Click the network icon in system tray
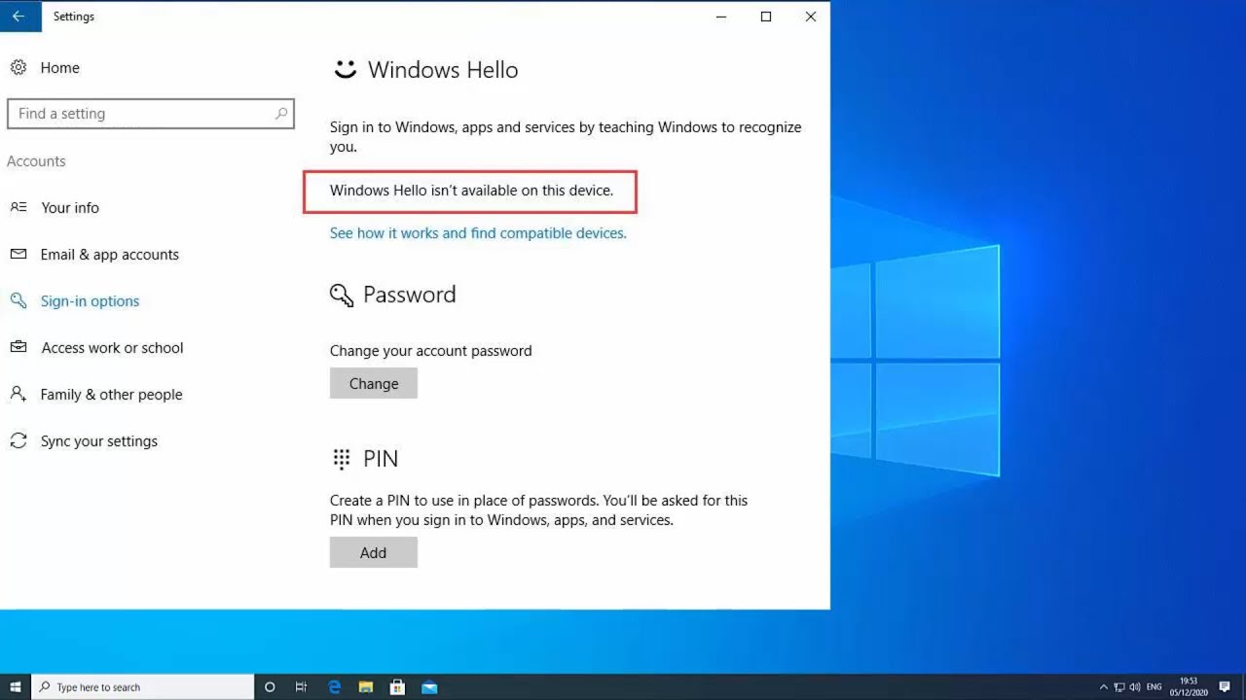 [x=1119, y=687]
